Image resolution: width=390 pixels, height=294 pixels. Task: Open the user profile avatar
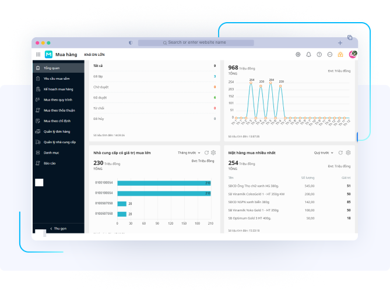[352, 54]
